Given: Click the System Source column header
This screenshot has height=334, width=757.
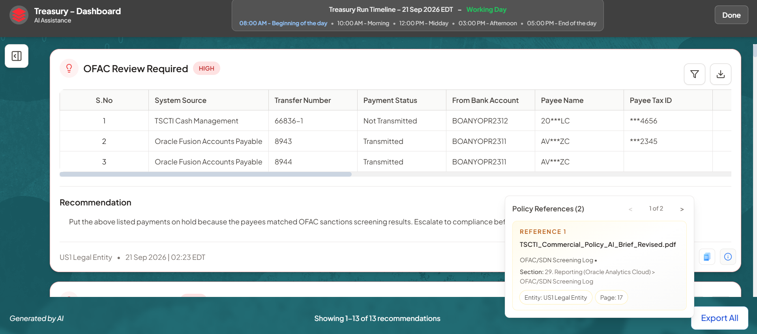Looking at the screenshot, I should click(x=208, y=100).
